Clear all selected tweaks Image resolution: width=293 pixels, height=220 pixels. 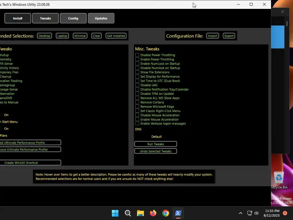point(96,36)
